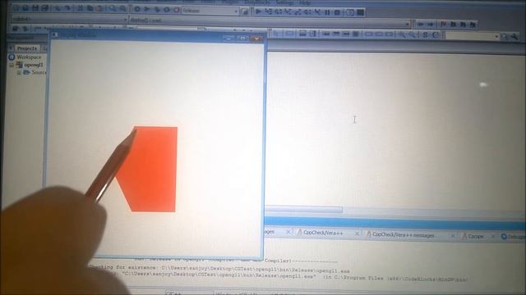Click the Nassi zoom out magnifier
The width and height of the screenshot is (526, 295).
pos(412,34)
